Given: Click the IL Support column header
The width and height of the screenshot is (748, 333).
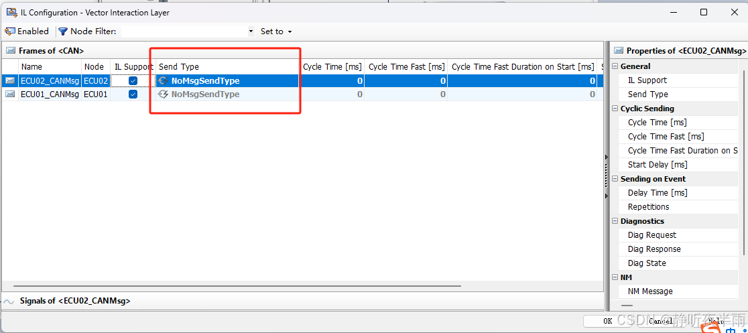Looking at the screenshot, I should [x=133, y=67].
